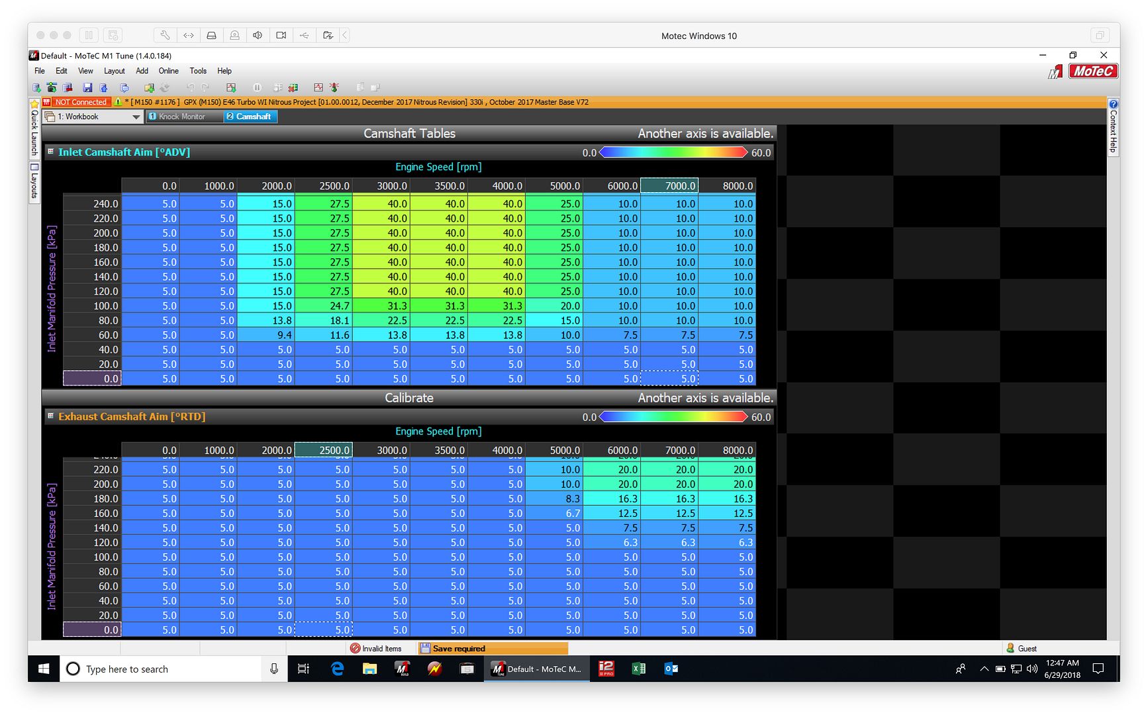Select Exhaust table 2500.0 rpm column header
Image resolution: width=1148 pixels, height=715 pixels.
pos(323,450)
